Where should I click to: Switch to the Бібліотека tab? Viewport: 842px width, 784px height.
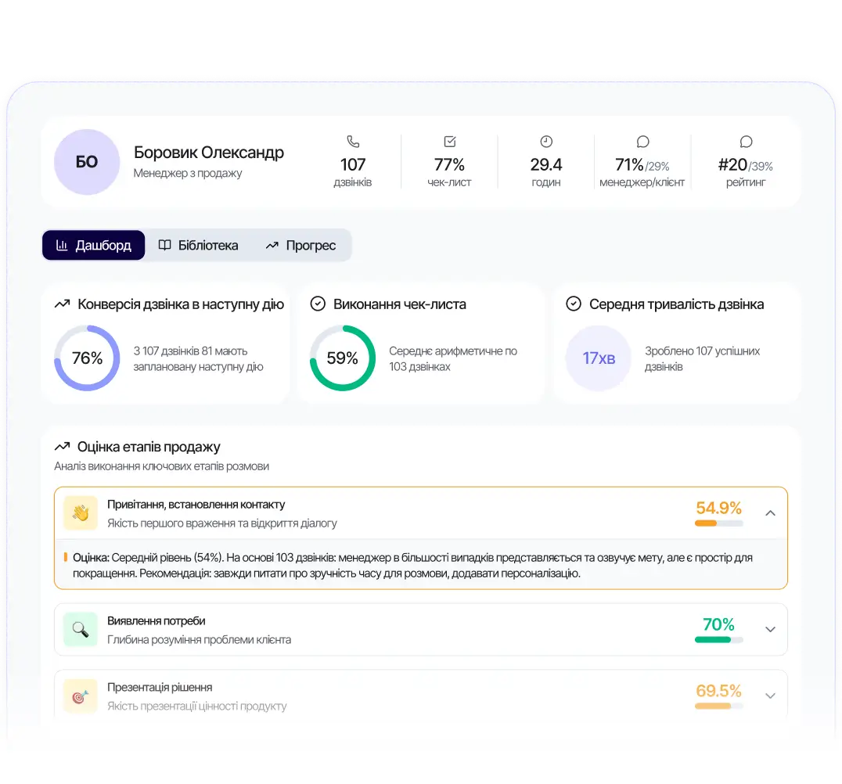200,245
